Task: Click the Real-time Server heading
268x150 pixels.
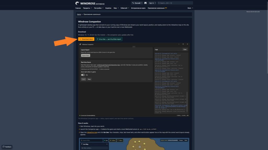Action: [86, 62]
